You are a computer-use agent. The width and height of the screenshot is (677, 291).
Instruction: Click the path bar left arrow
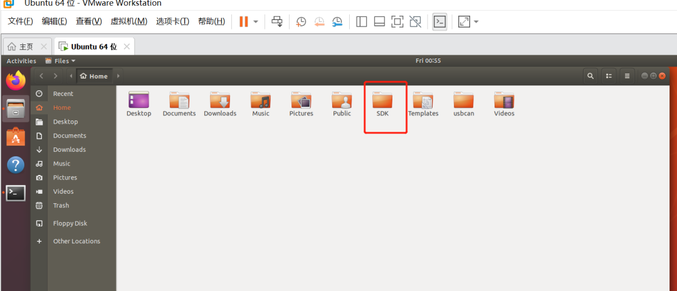click(x=71, y=76)
